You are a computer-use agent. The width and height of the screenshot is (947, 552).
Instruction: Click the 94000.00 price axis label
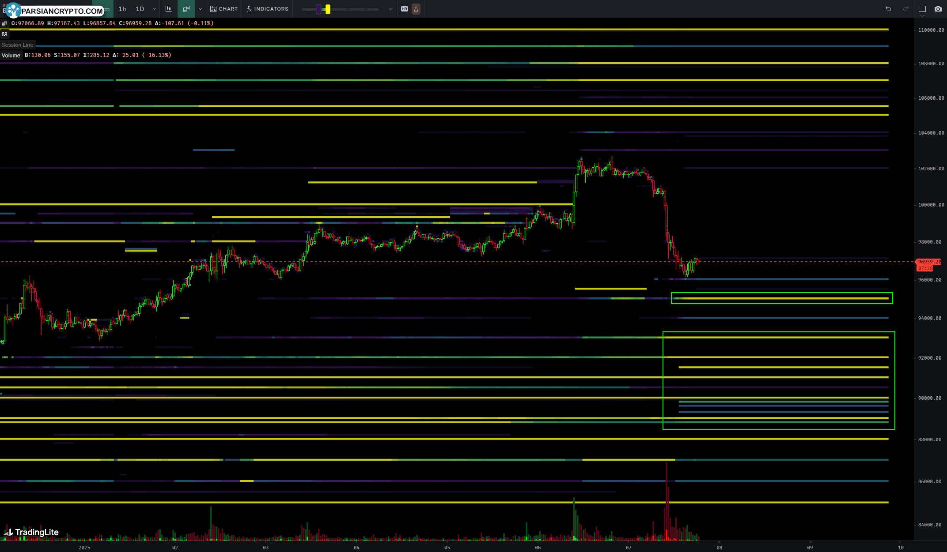pos(929,318)
